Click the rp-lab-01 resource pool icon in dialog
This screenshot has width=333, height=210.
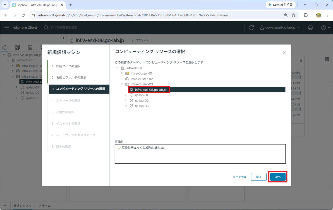click(132, 95)
